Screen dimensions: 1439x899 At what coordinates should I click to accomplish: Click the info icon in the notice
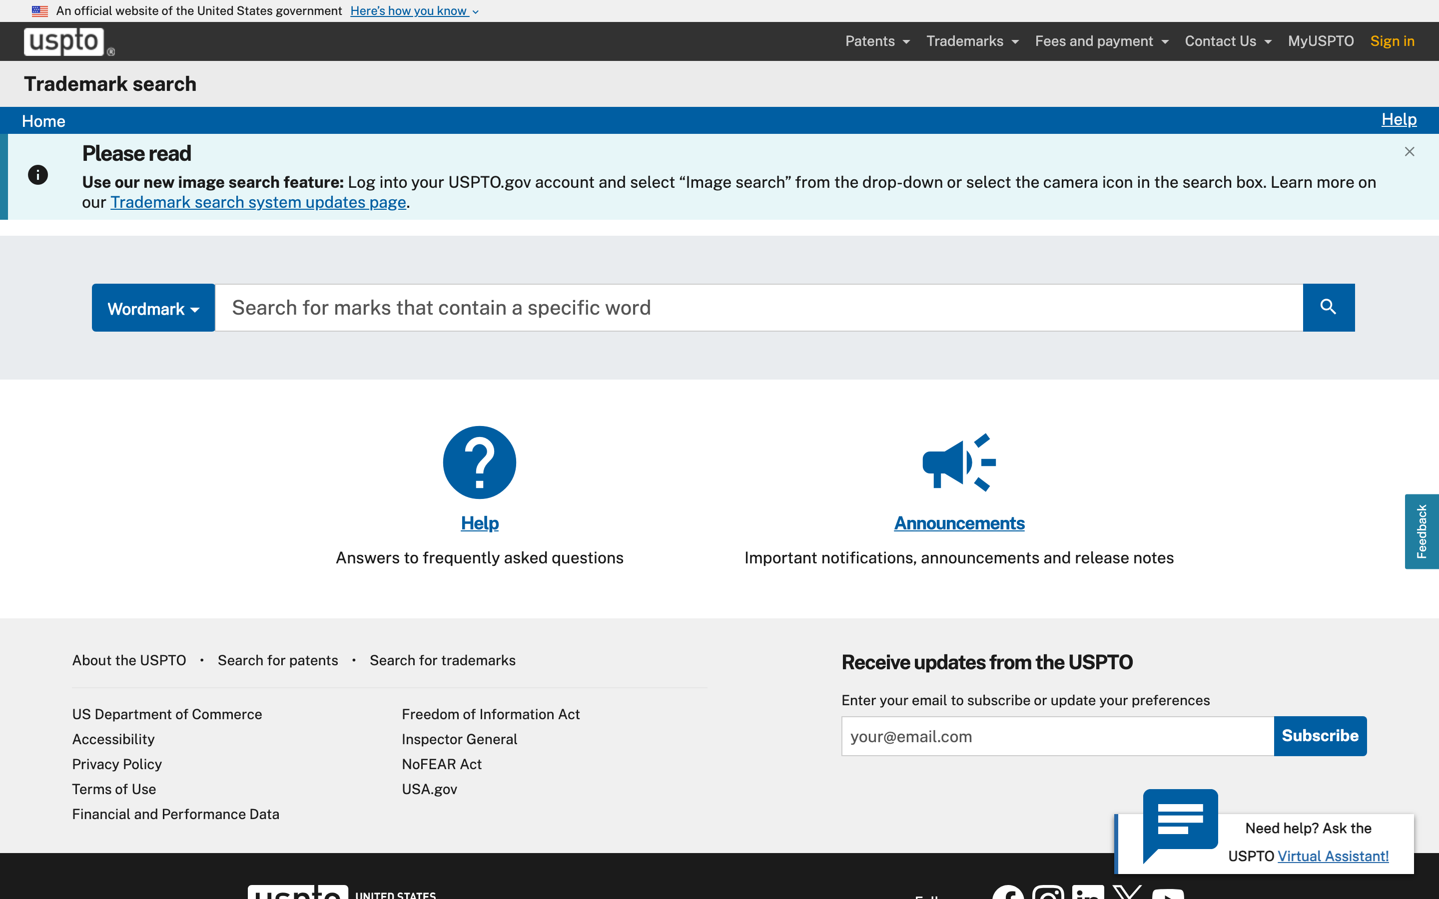[x=38, y=175]
